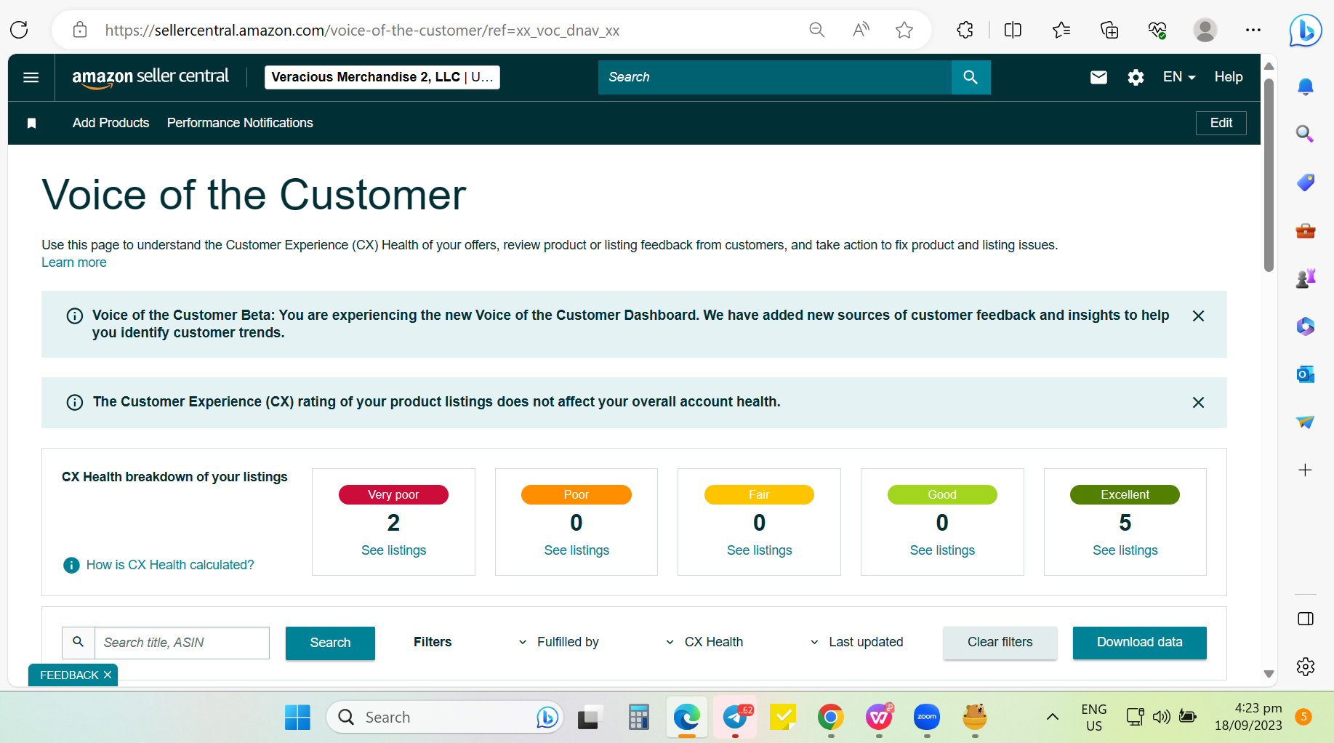Click the search magnifier button in the header
This screenshot has width=1334, height=743.
point(971,77)
